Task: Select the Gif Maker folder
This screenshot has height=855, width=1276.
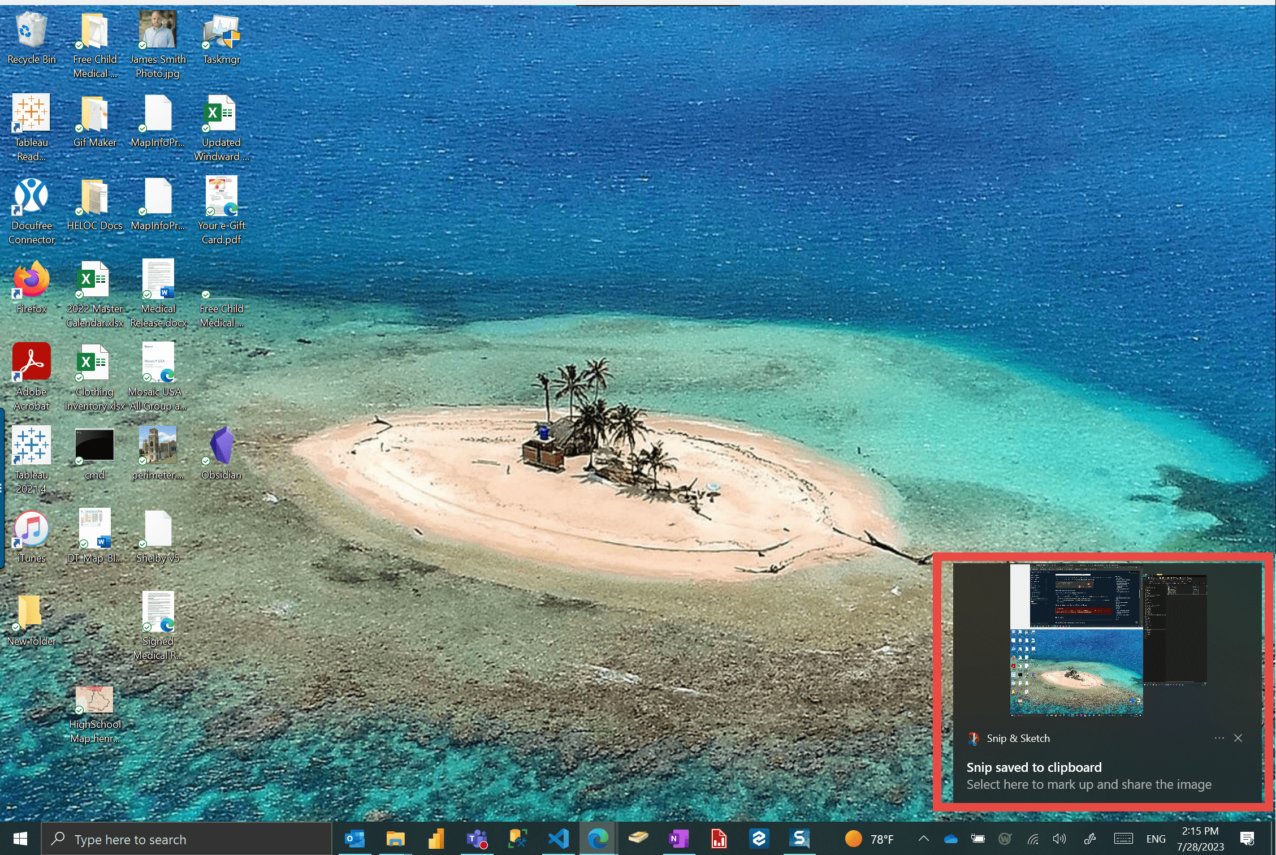Action: 94,122
